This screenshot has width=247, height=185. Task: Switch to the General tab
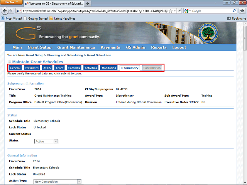(15, 68)
